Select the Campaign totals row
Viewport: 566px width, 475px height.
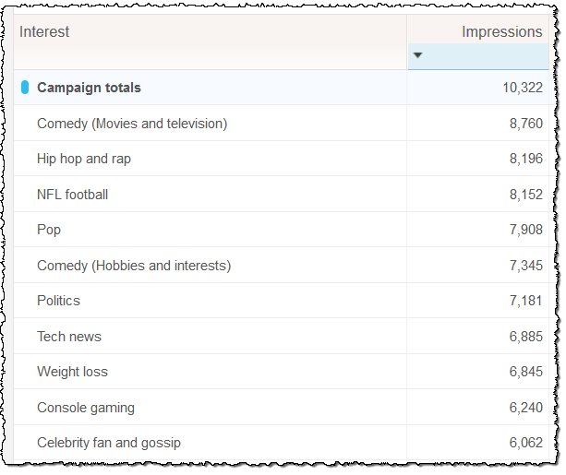(x=89, y=88)
